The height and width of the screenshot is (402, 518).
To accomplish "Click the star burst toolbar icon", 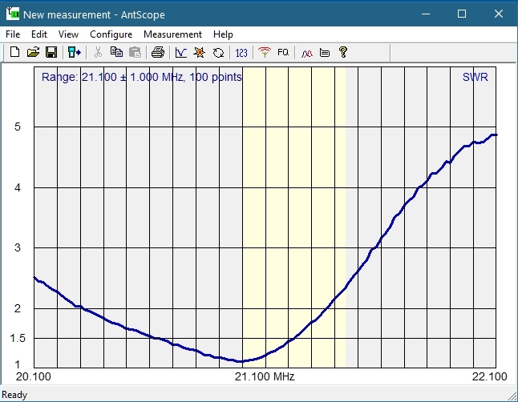I will pos(200,52).
